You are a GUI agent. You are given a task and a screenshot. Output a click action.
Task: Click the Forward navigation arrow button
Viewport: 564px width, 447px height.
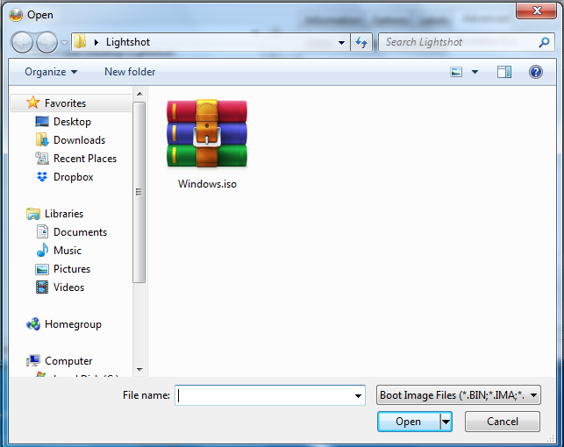pyautogui.click(x=46, y=42)
